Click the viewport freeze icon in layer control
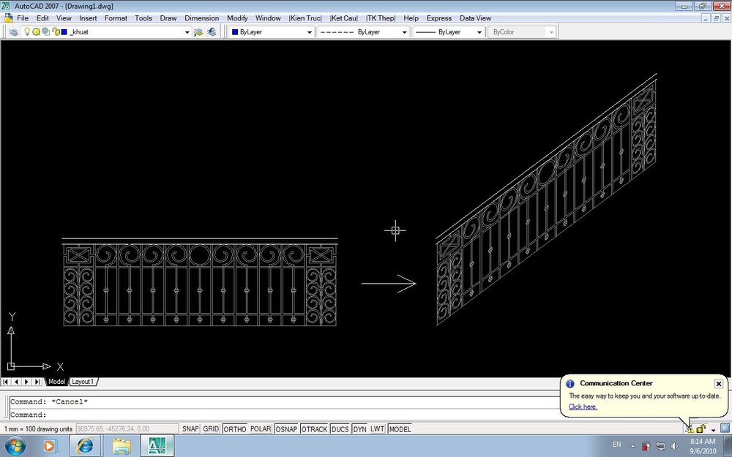Image resolution: width=732 pixels, height=457 pixels. pyautogui.click(x=45, y=31)
